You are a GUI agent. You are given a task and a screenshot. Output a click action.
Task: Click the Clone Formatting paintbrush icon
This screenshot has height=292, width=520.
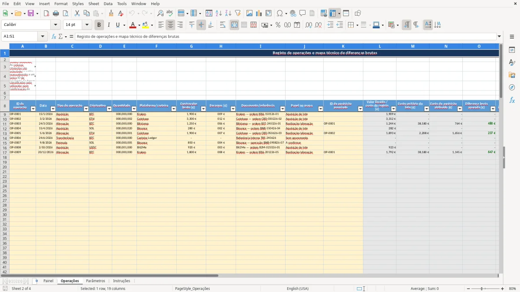(111, 13)
